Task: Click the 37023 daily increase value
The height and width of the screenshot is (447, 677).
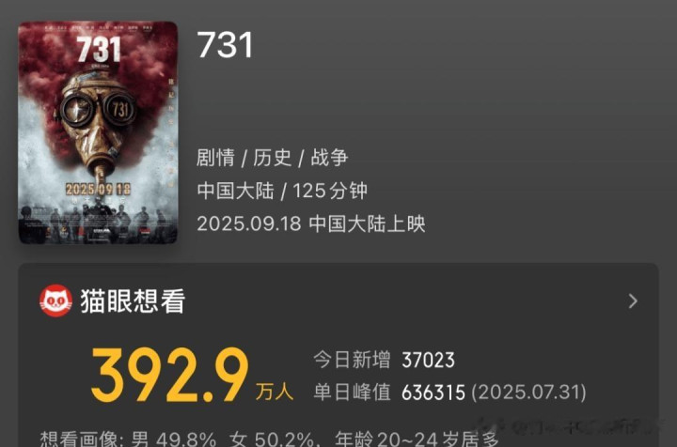Action: coord(428,361)
